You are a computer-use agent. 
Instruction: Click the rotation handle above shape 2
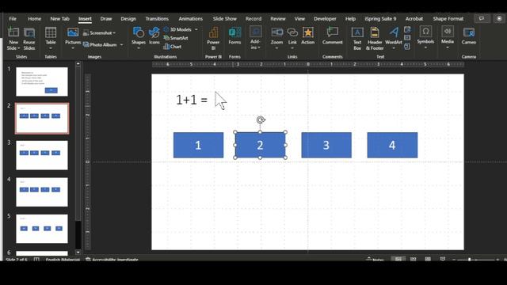point(261,120)
